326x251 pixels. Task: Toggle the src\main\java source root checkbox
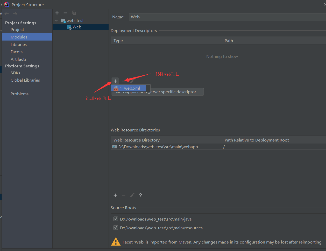click(x=116, y=219)
